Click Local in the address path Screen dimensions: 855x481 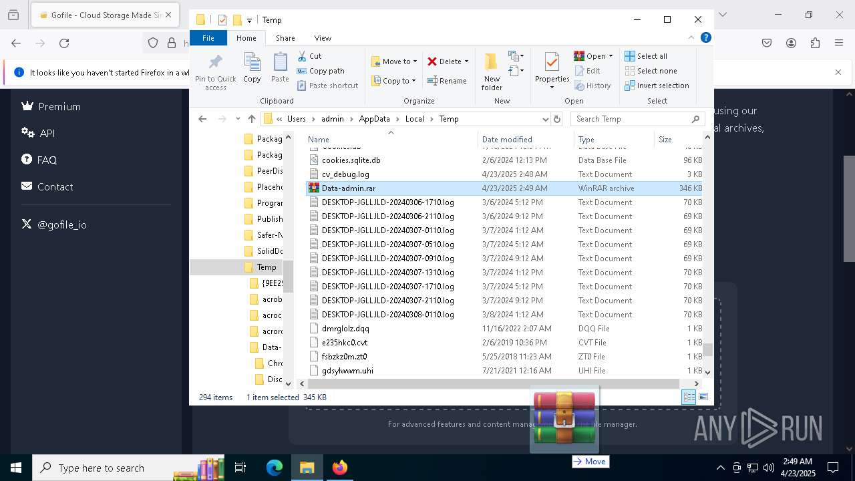pos(414,119)
